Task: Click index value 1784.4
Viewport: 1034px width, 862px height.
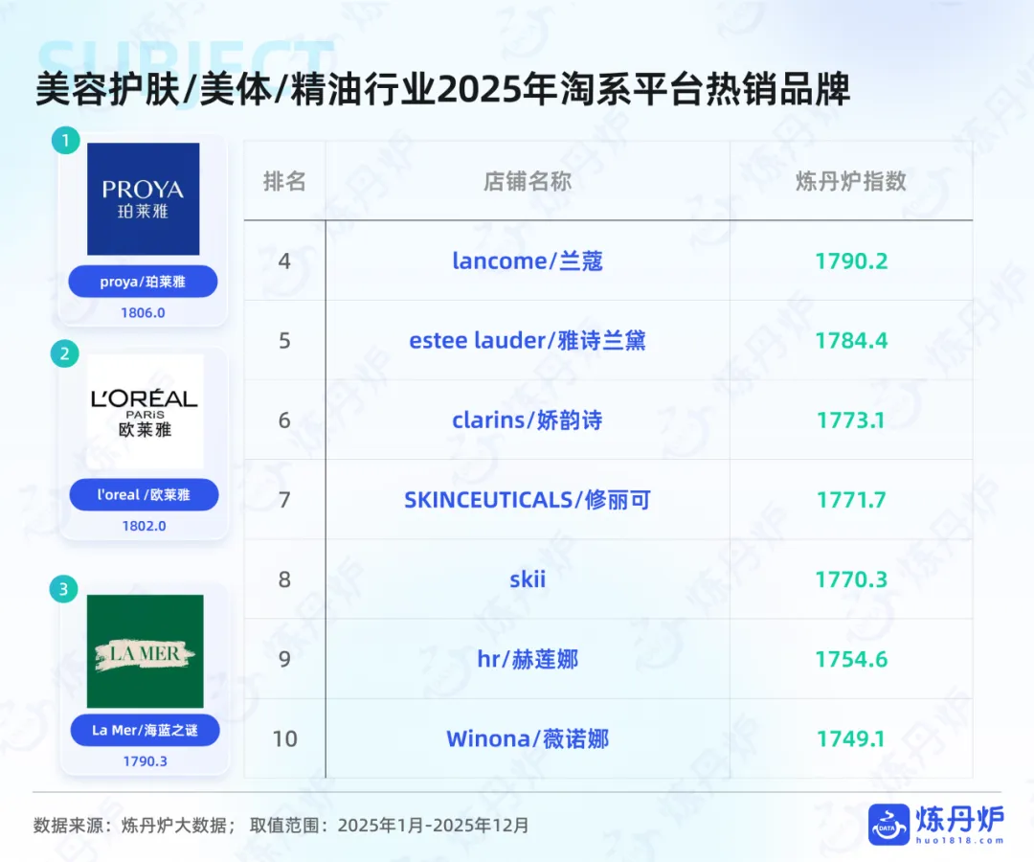Action: 851,340
